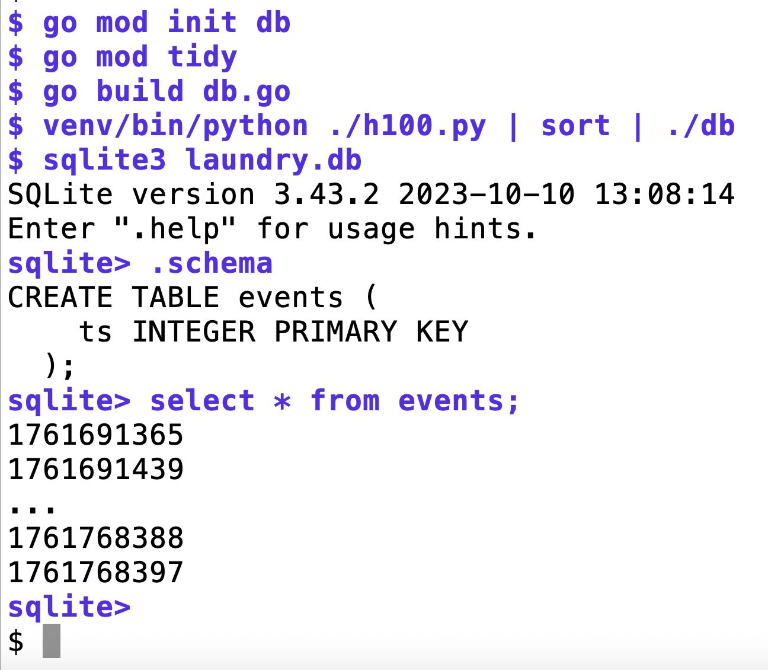The height and width of the screenshot is (670, 768).
Task: Click the "select * from events;" query
Action: coord(335,401)
